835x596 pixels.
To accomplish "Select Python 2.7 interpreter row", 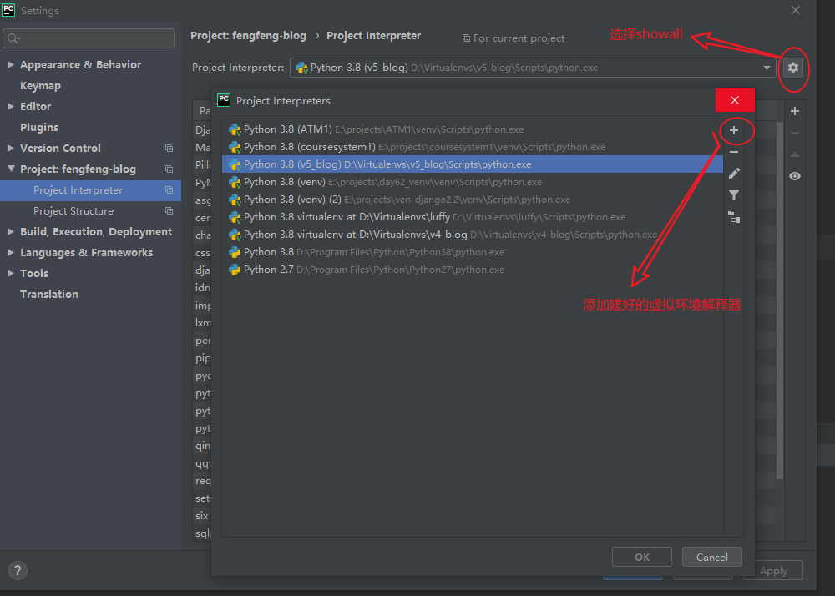I will pos(473,270).
